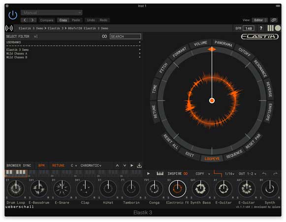The height and width of the screenshot is (222, 286).
Task: Toggle browser sync BPM
Action: 41,166
